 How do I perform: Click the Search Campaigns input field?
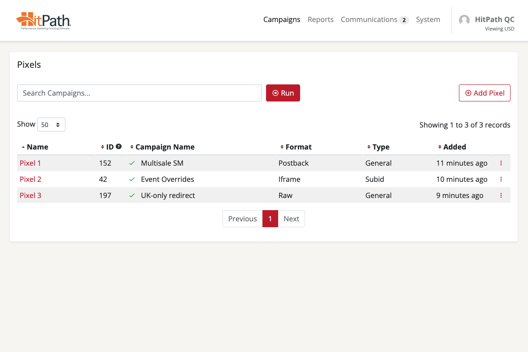coord(139,93)
